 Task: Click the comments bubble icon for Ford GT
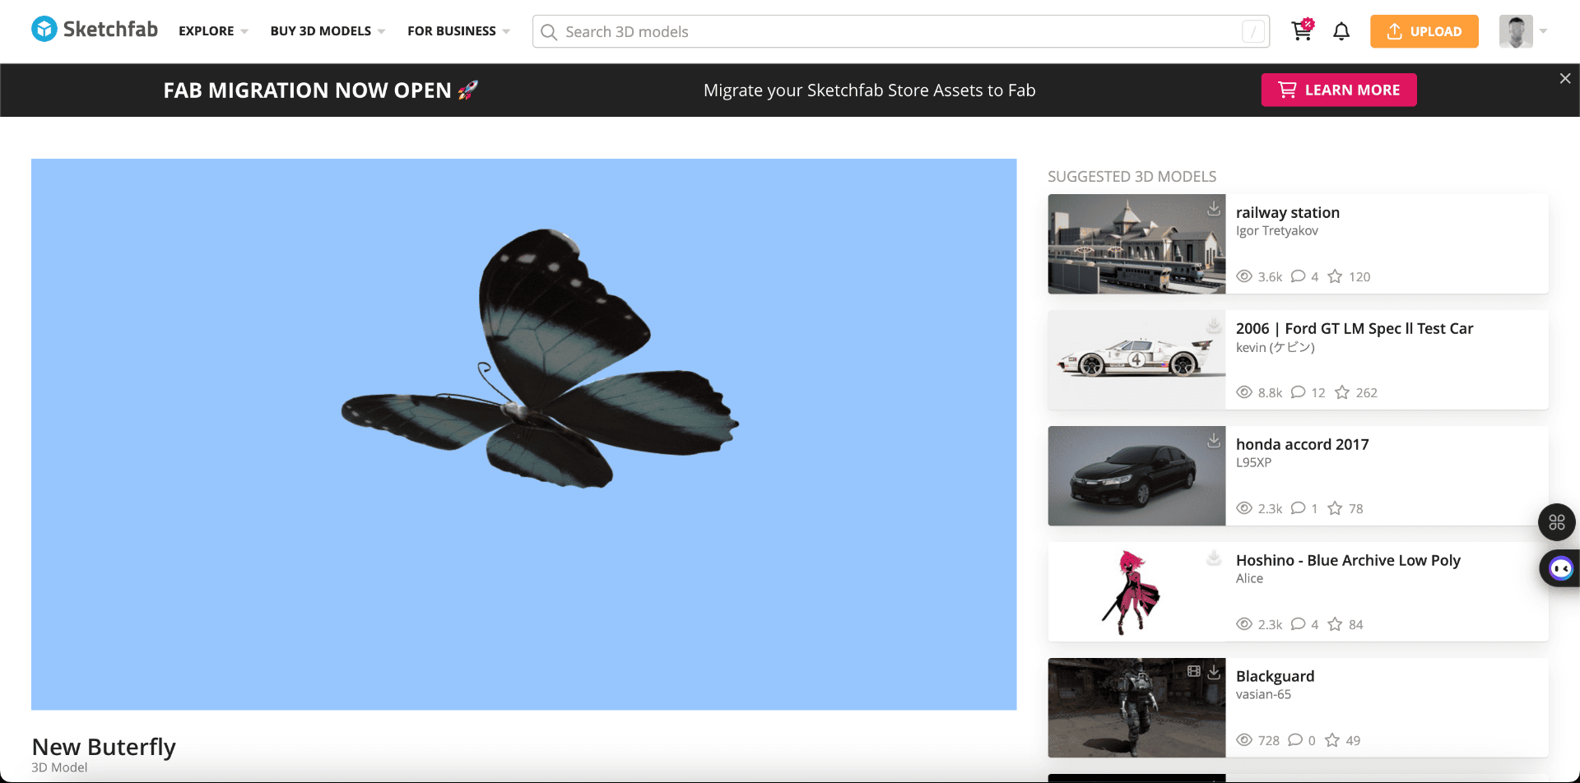[x=1299, y=392]
